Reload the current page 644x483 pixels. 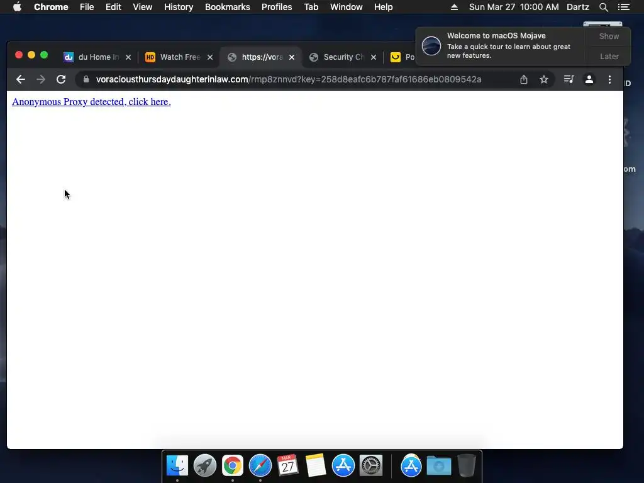coord(61,79)
